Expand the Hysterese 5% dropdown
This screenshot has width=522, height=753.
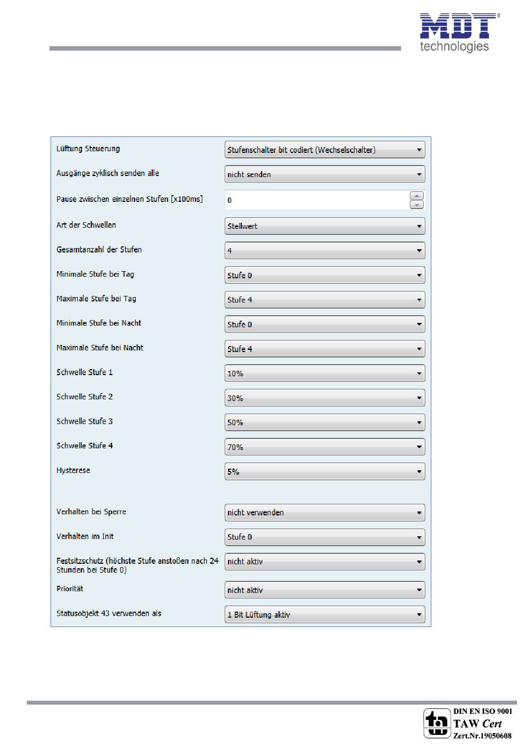tap(325, 471)
